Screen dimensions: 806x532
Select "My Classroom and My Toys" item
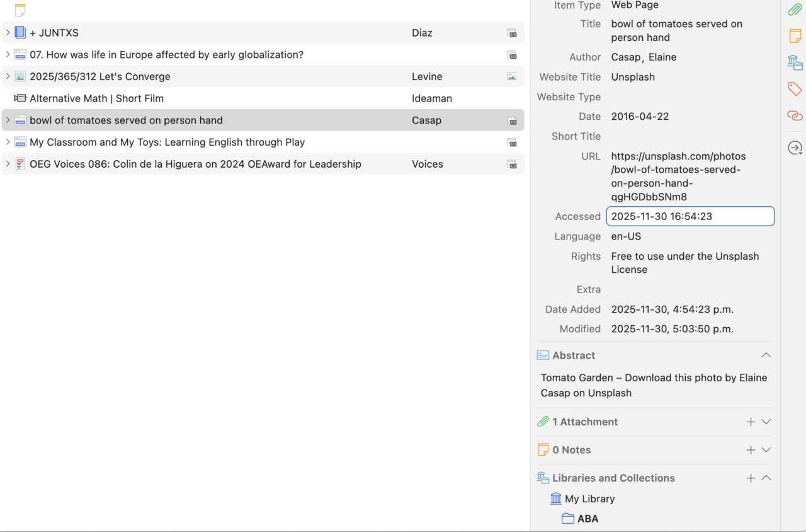pos(167,142)
